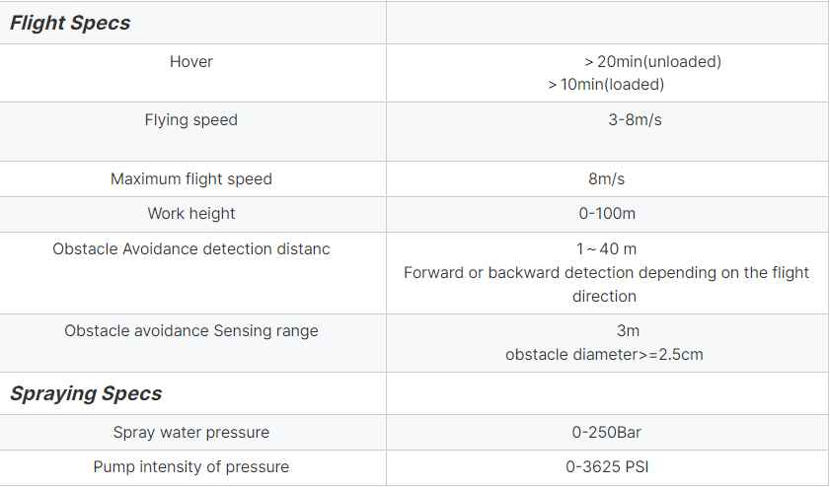Image resolution: width=830 pixels, height=487 pixels.
Task: Select the Spray water pressure label
Action: click(191, 433)
